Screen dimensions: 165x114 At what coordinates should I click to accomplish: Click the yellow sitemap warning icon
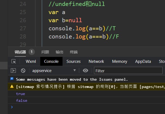(x=12, y=86)
